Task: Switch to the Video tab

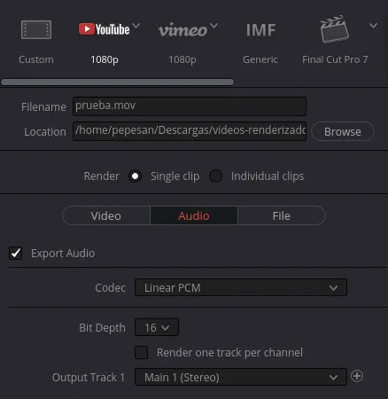Action: [x=106, y=215]
